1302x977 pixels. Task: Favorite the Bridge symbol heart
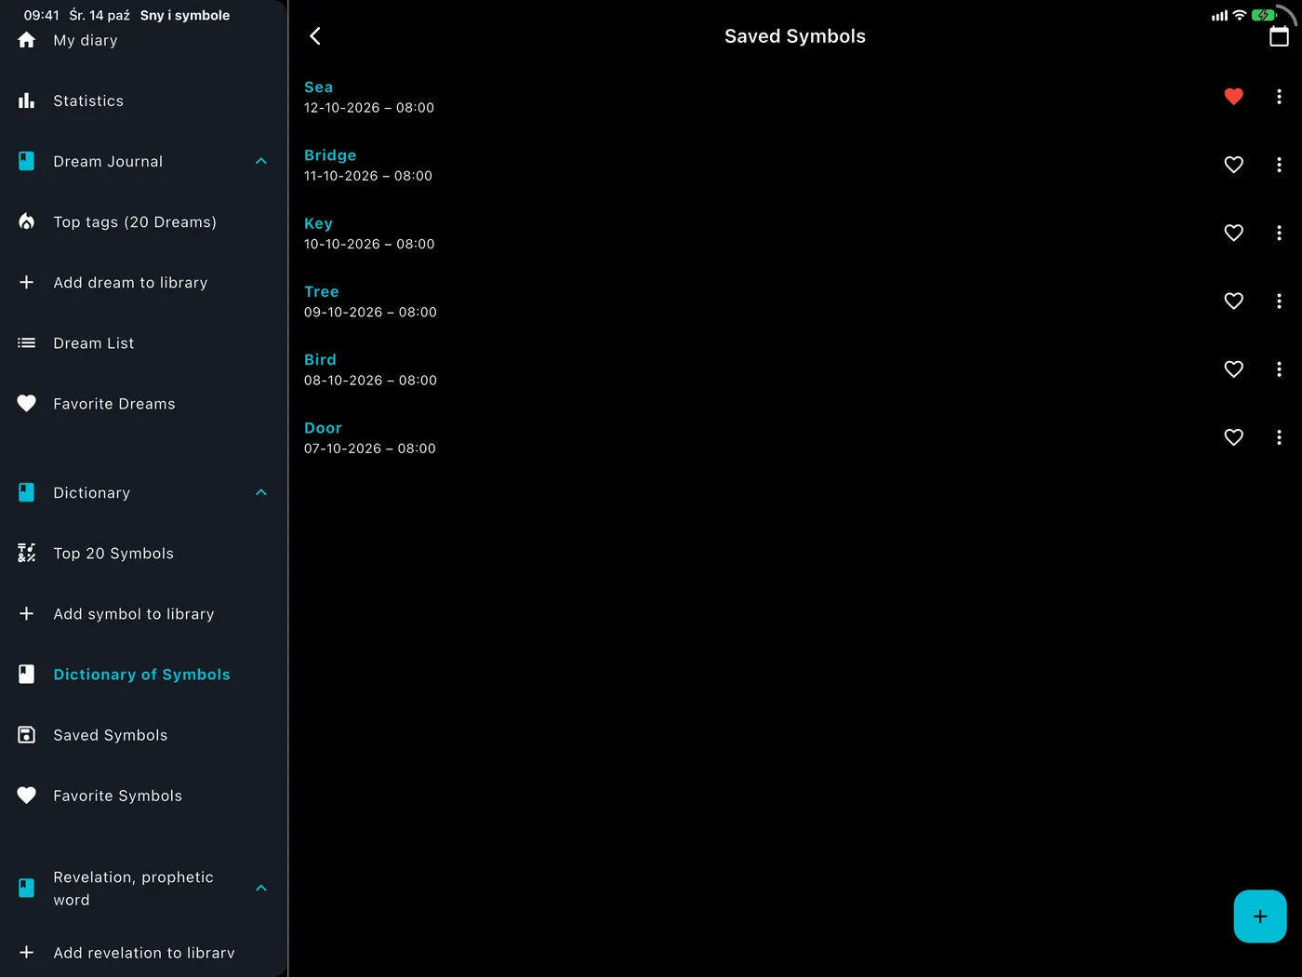[x=1234, y=165]
